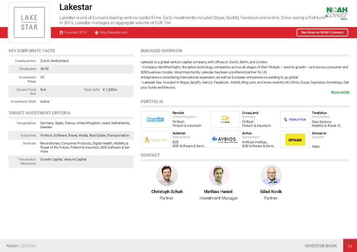Image resolution: width=357 pixels, height=252 pixels.
Task: Select the Auterion company logo
Action: click(x=155, y=140)
